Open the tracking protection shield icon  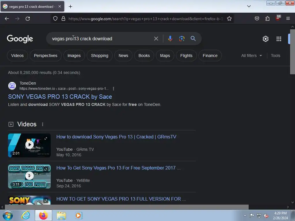pos(55,19)
